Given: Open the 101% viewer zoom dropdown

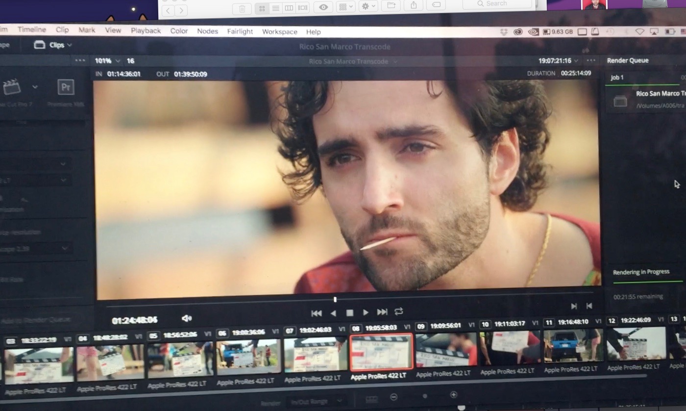Looking at the screenshot, I should coord(107,61).
